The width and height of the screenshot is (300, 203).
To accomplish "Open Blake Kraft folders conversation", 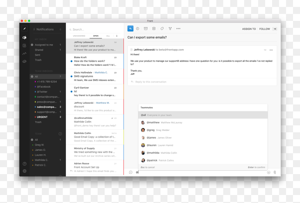I will [95, 61].
